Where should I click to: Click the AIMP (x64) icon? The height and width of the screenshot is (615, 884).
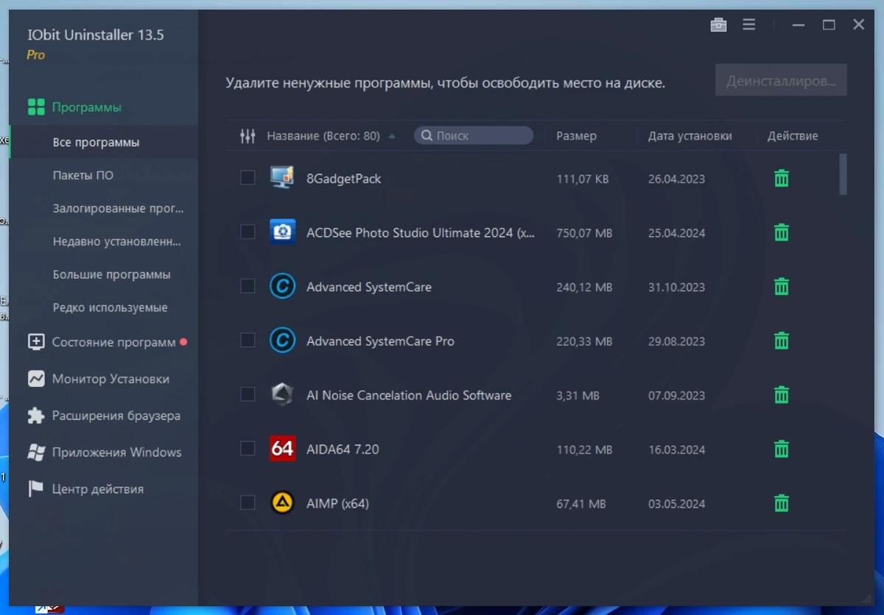pyautogui.click(x=282, y=503)
